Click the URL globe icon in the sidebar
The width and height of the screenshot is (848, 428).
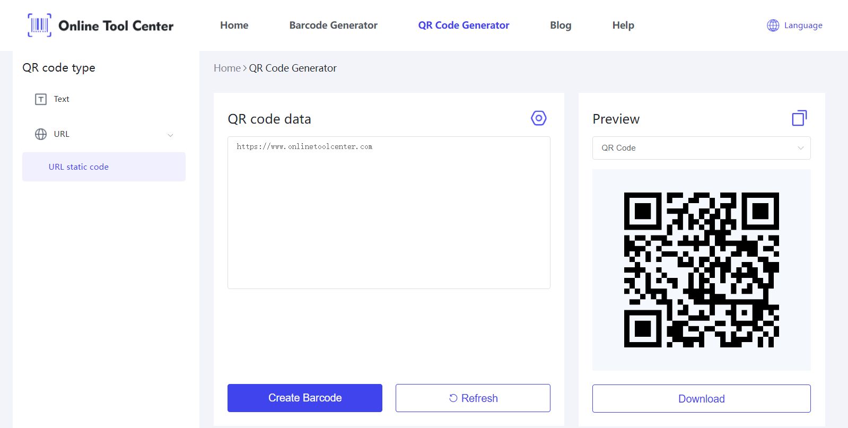tap(41, 134)
